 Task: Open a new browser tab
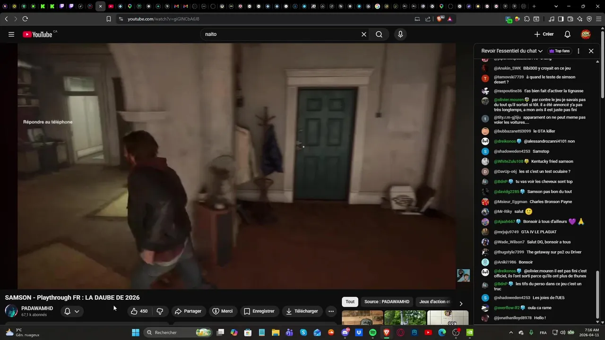point(534,7)
